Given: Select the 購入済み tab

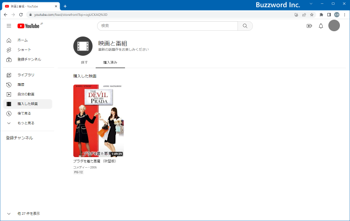Looking at the screenshot, I should coord(110,62).
